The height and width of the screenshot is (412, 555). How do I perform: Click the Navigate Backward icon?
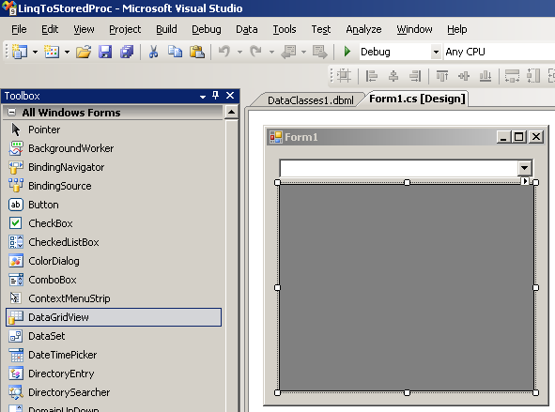click(288, 52)
